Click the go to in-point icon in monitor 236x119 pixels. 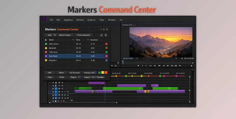[151, 66]
